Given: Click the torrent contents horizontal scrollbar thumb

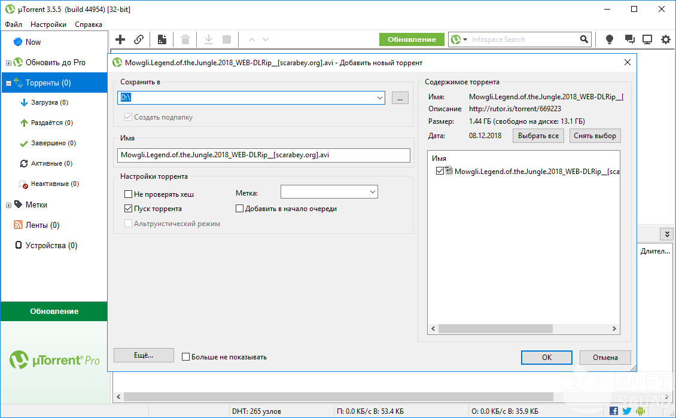Looking at the screenshot, I should click(x=495, y=329).
